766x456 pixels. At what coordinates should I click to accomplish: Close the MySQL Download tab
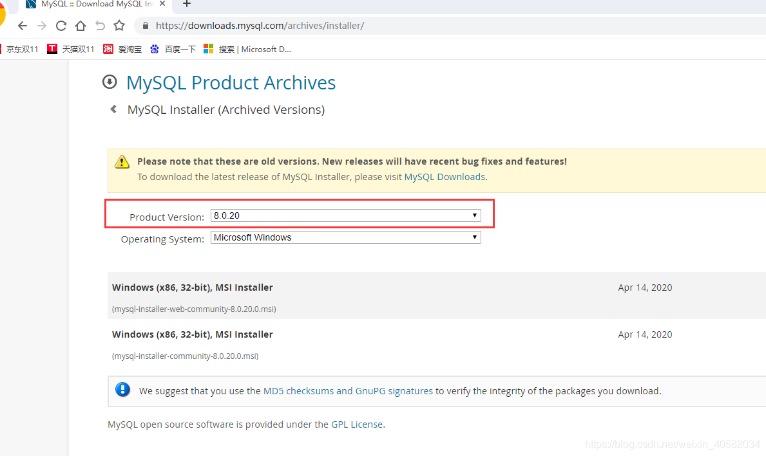coord(163,4)
